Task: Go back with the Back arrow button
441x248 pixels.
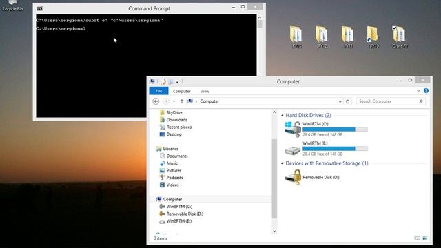Action: click(156, 101)
